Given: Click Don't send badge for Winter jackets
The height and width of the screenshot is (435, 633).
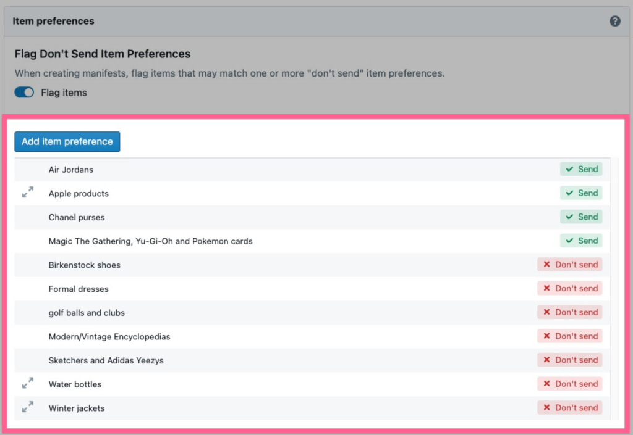Looking at the screenshot, I should coord(569,408).
